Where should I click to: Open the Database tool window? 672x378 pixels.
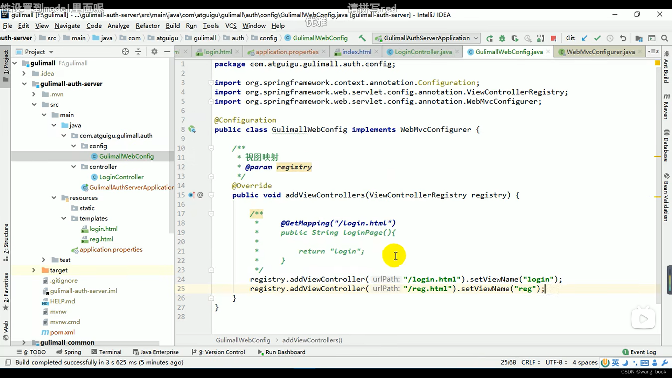pos(666,146)
